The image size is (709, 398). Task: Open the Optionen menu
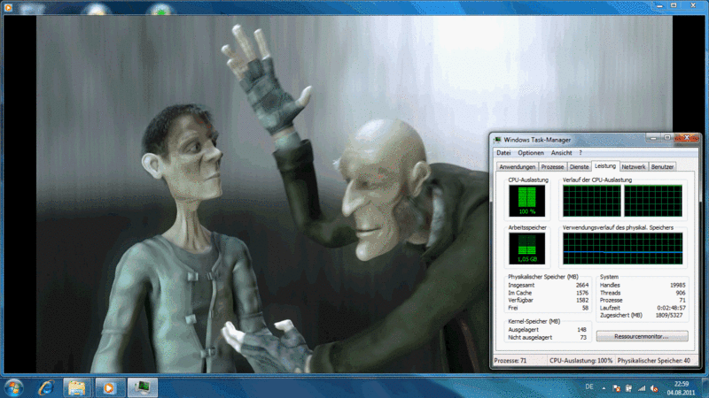(x=530, y=153)
